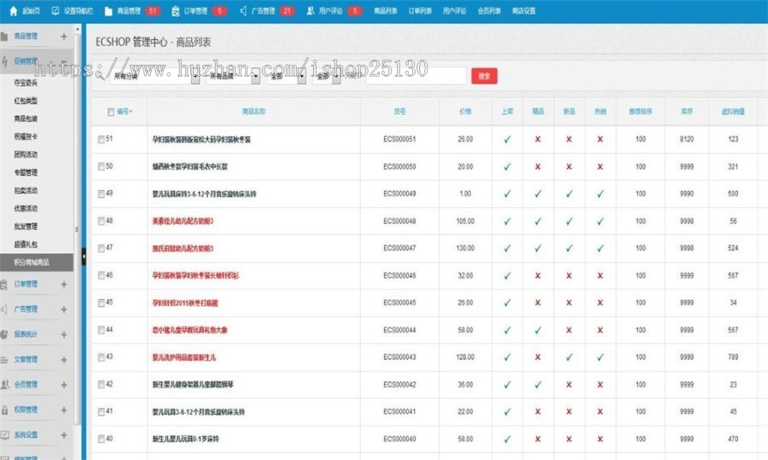Click the person icon for 会员管理
This screenshot has height=460, width=768.
[4, 385]
